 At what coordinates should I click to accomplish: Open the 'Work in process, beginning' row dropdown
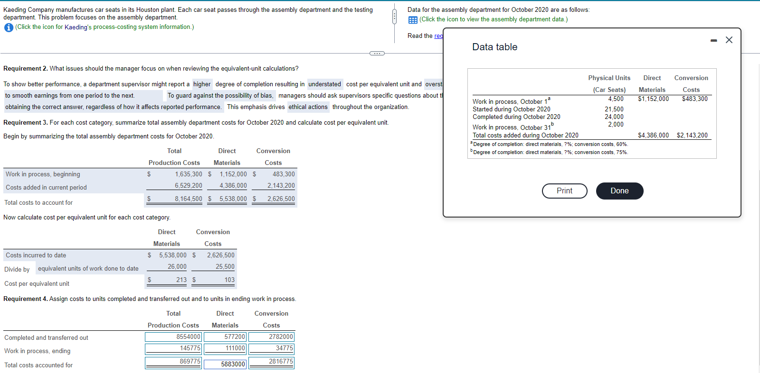coord(74,174)
